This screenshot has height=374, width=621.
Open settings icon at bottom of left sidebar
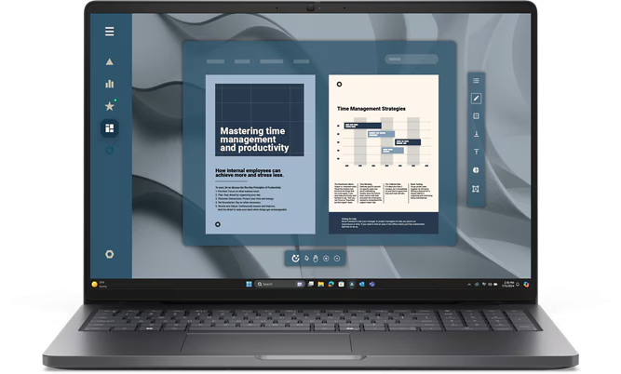[110, 254]
